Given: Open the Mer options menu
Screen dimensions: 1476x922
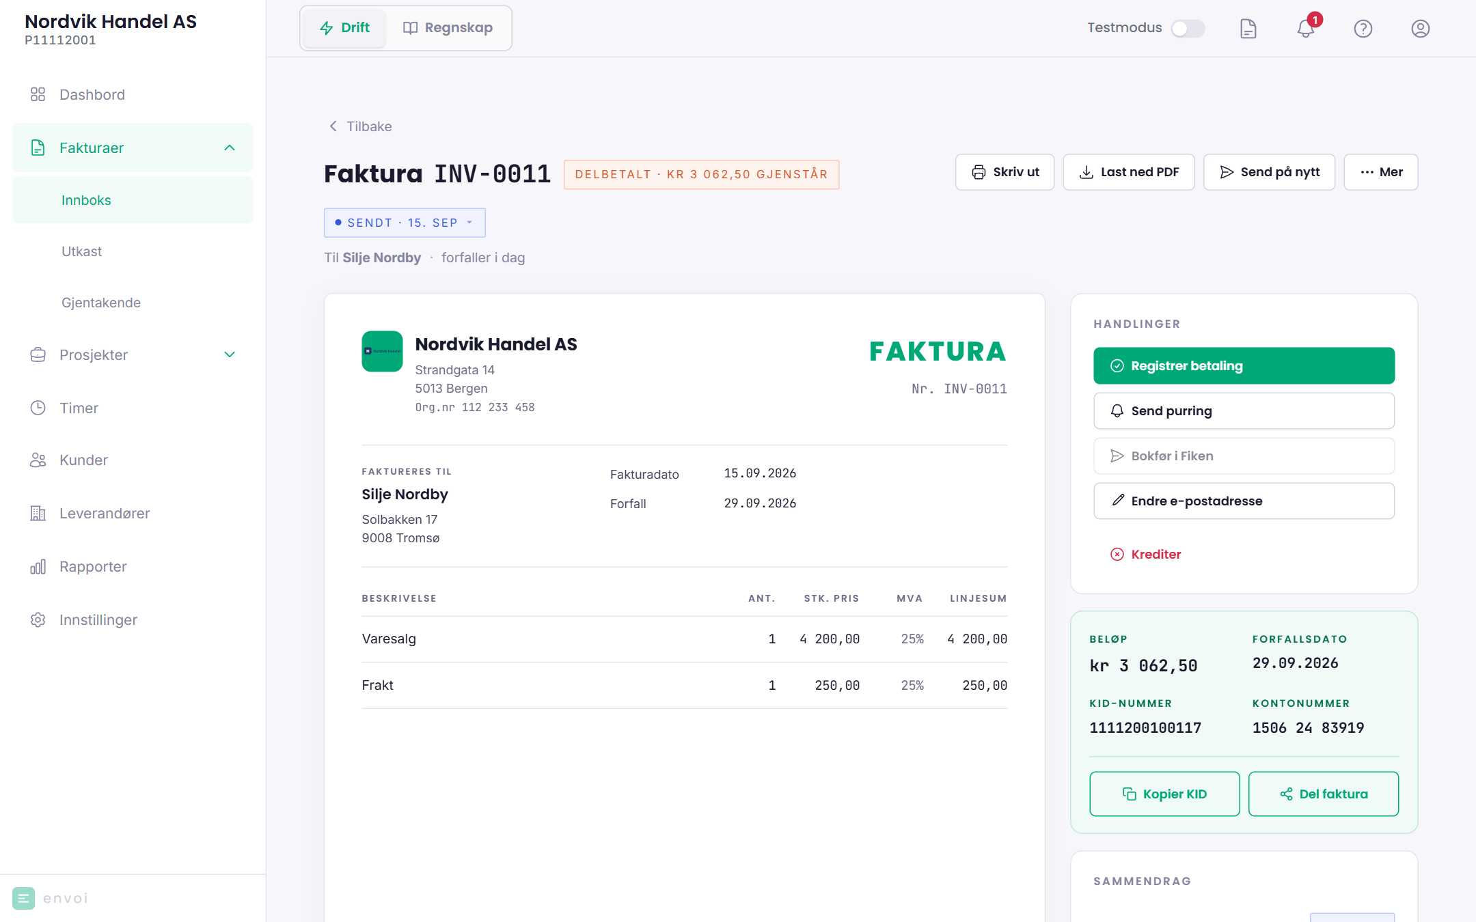Looking at the screenshot, I should tap(1380, 172).
